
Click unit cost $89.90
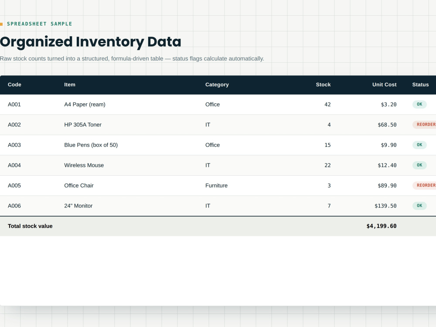coord(387,186)
